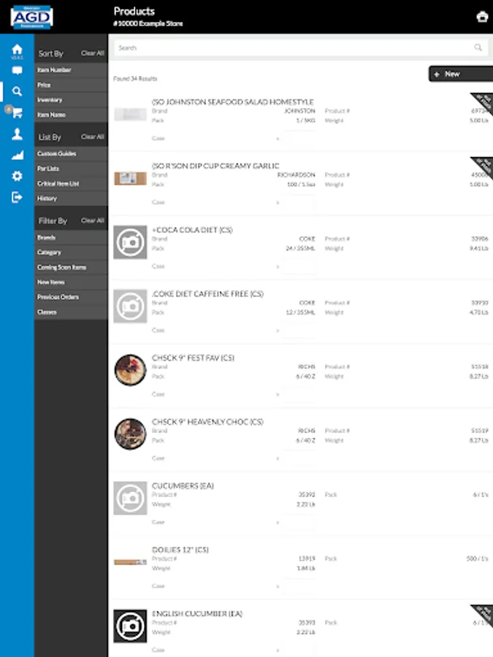Image resolution: width=493 pixels, height=657 pixels.
Task: Select Coke Diet Caffeine Free (CS) title
Action: [x=207, y=293]
